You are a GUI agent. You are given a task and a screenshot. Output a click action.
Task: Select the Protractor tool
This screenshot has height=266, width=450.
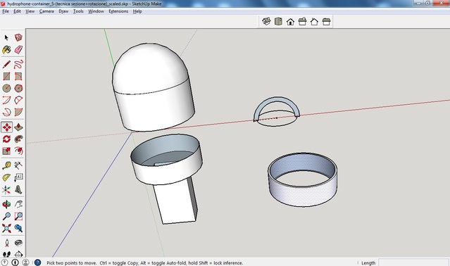[6, 177]
